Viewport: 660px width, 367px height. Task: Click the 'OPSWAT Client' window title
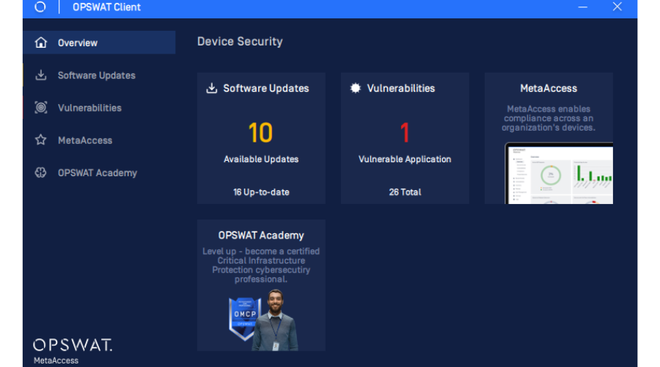pos(106,7)
